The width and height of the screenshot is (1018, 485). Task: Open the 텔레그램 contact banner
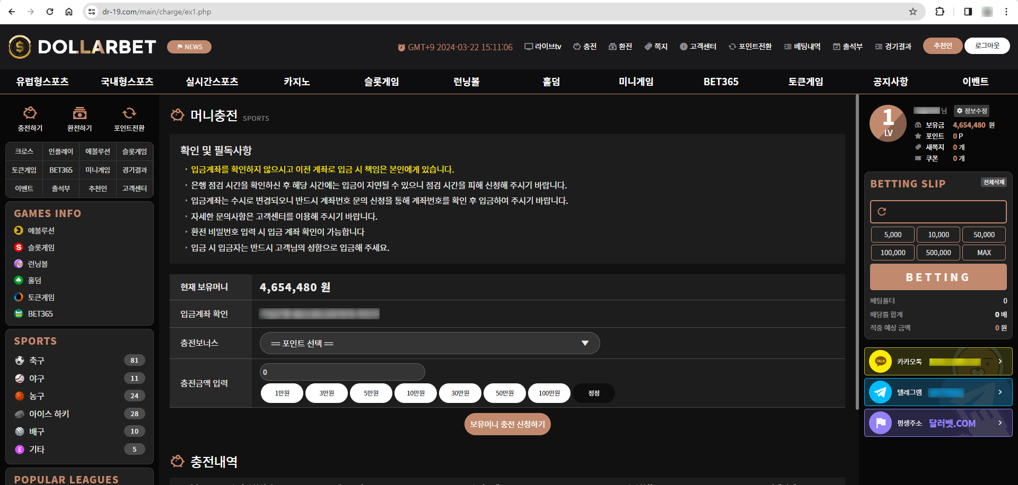tap(938, 392)
